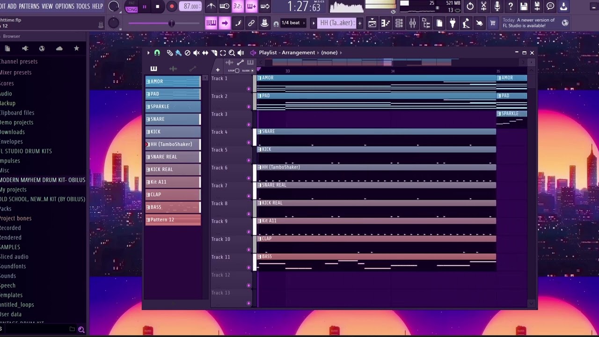
Task: Click the record button
Action: [172, 7]
